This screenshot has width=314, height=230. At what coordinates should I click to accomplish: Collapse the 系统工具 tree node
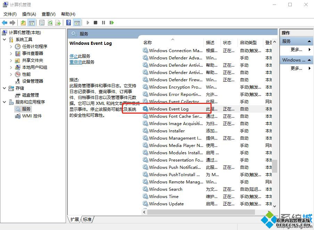click(x=4, y=40)
